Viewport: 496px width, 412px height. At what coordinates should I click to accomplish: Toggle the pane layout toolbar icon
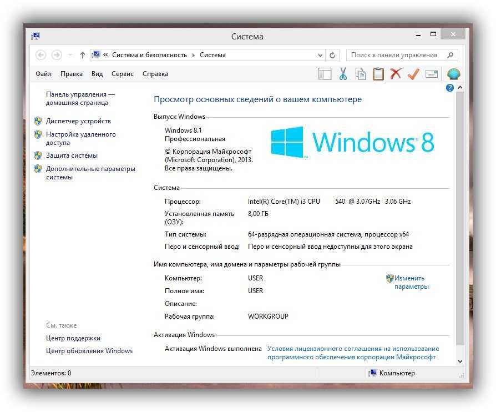325,74
